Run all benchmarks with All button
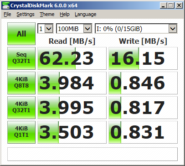The image size is (185, 166). pyautogui.click(x=21, y=34)
